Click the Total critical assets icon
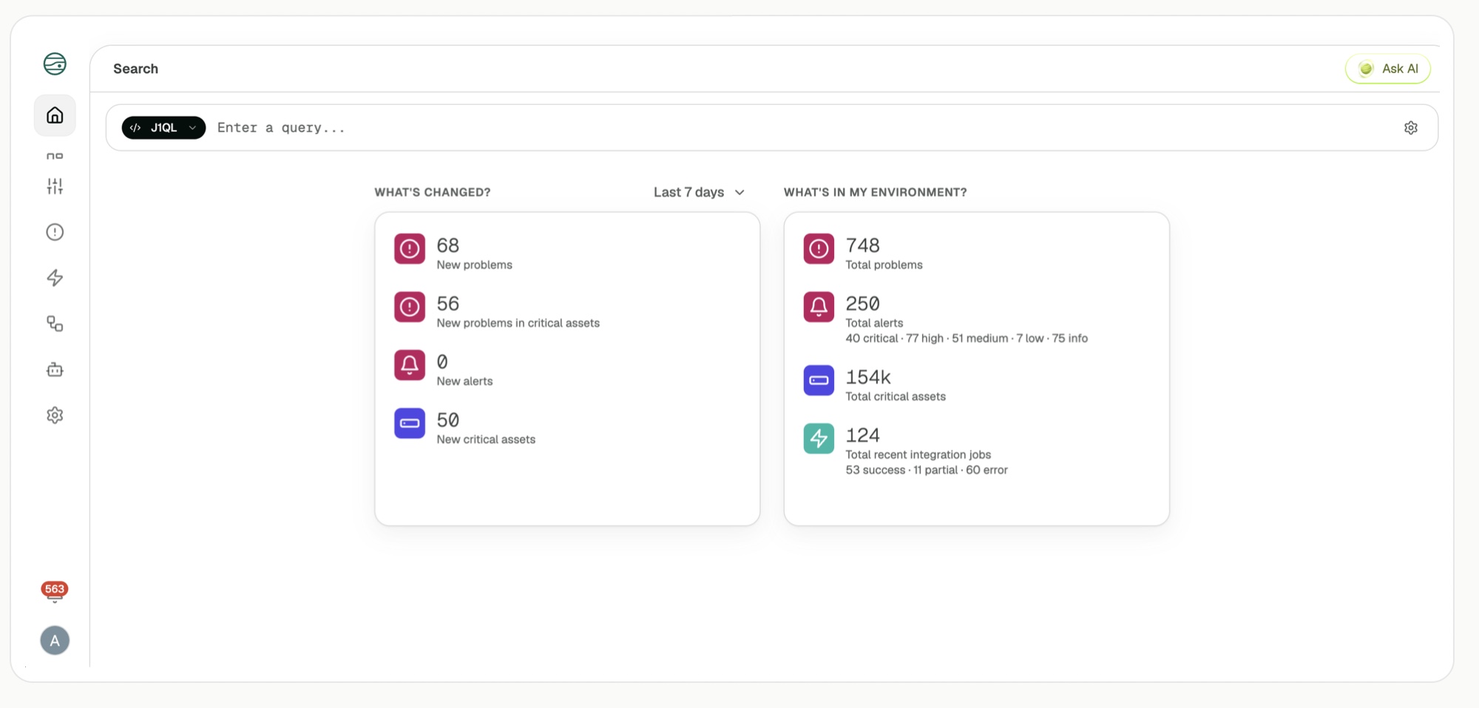The width and height of the screenshot is (1479, 708). [x=819, y=381]
